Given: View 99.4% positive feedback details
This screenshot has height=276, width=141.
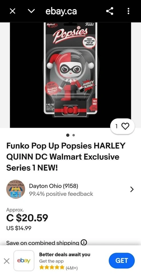Looking at the screenshot, I should (61, 194).
